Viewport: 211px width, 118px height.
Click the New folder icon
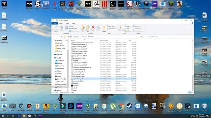coord(104,28)
